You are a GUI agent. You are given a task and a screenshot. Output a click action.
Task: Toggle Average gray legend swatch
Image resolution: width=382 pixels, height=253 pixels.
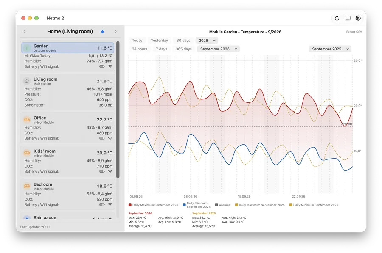pyautogui.click(x=216, y=205)
